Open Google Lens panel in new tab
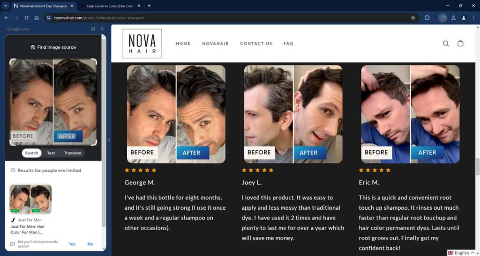The image size is (480, 256). pos(93,29)
